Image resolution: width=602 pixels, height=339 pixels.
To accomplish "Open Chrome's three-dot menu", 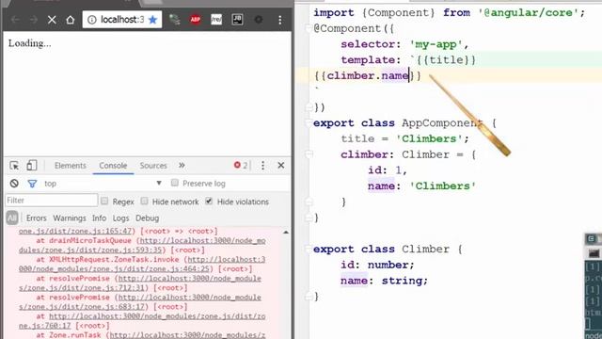I will [x=280, y=20].
